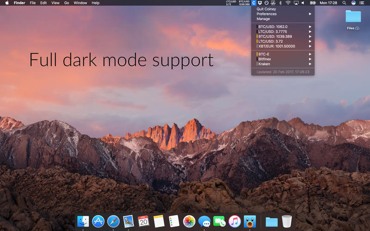Click the Mon 17:28 clock
Screen dimensions: 370x231
(x=328, y=3)
